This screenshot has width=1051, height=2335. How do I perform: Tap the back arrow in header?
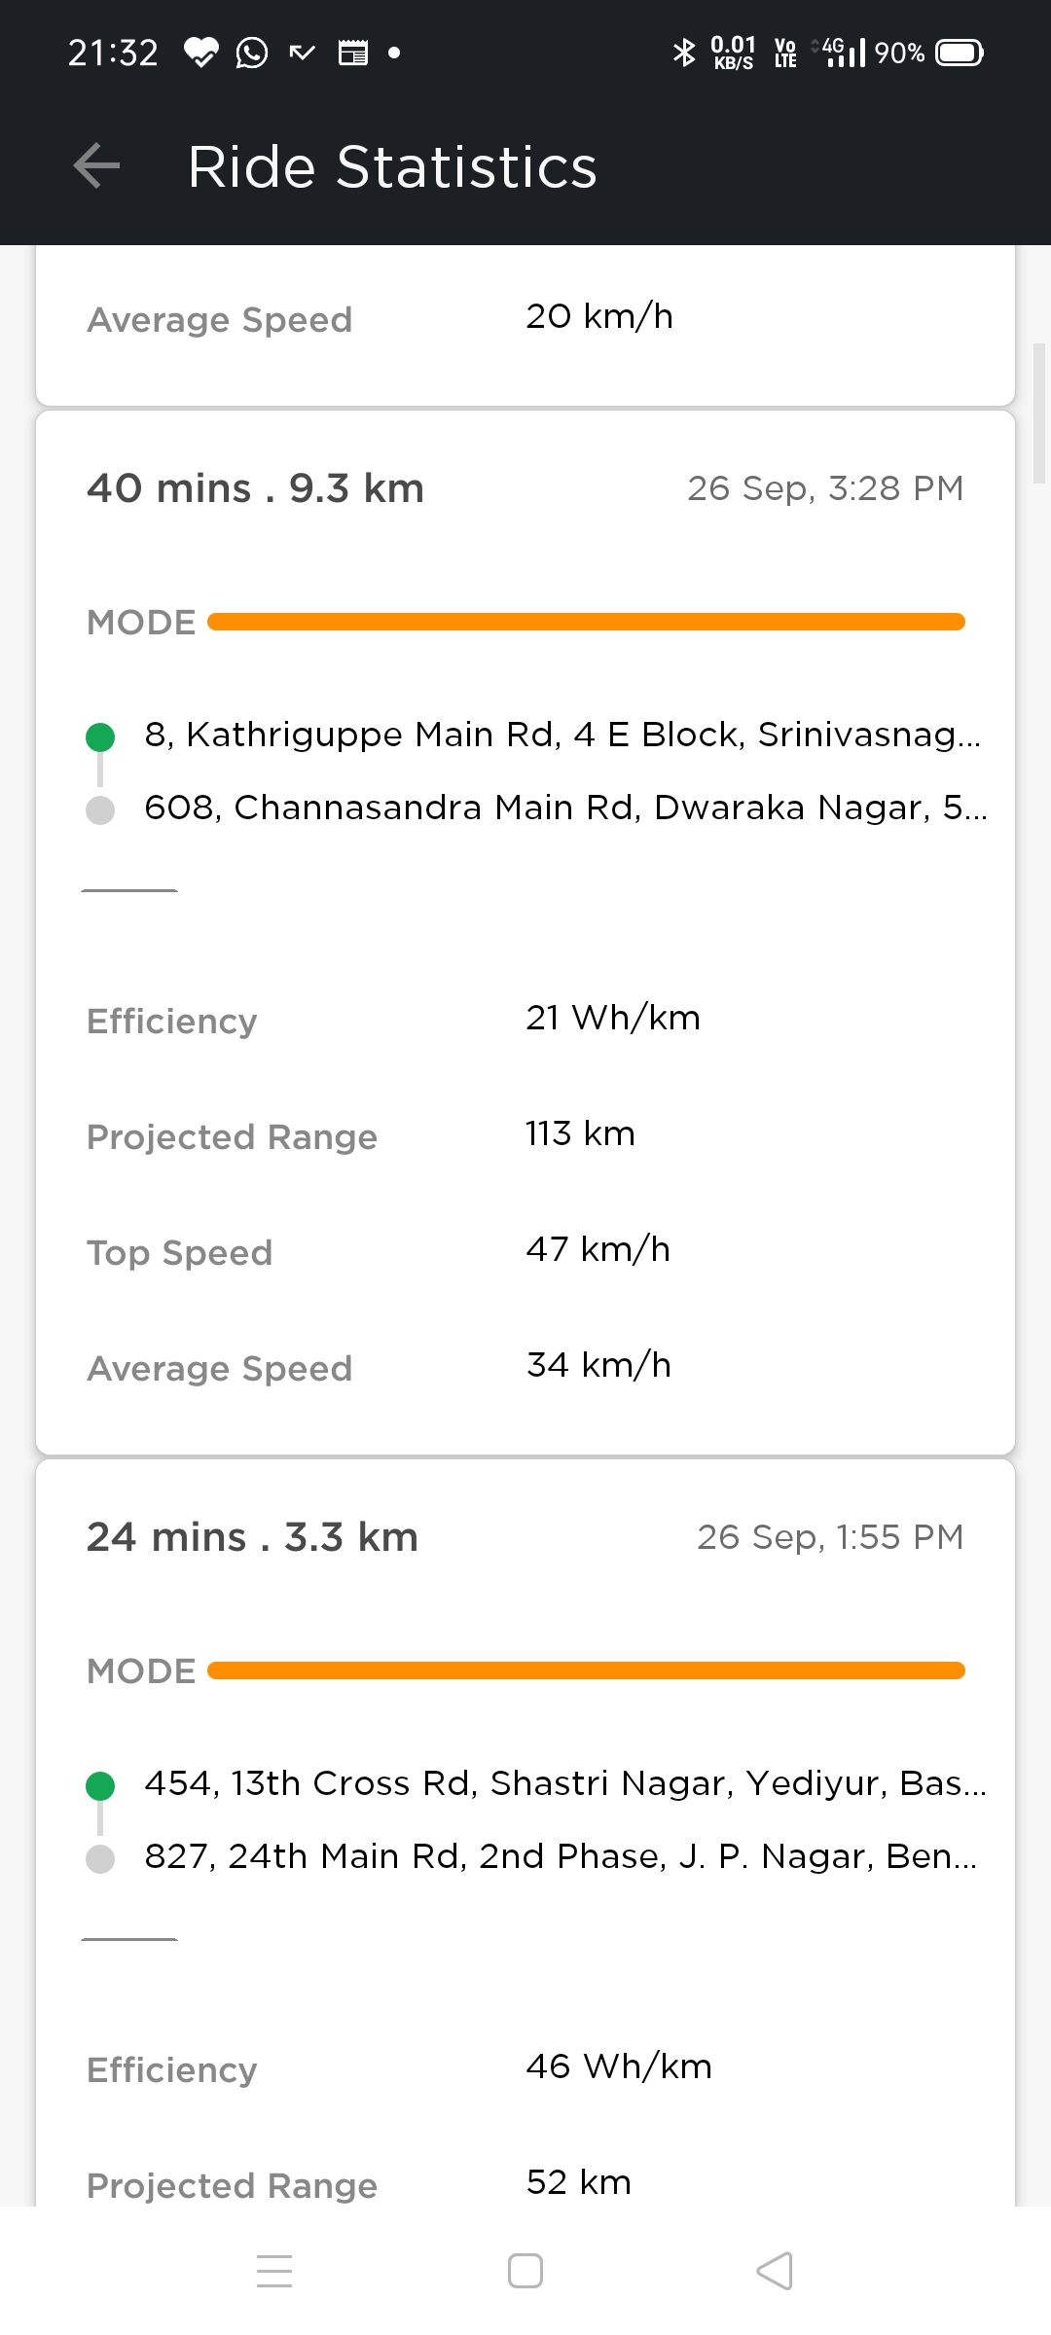pyautogui.click(x=97, y=165)
